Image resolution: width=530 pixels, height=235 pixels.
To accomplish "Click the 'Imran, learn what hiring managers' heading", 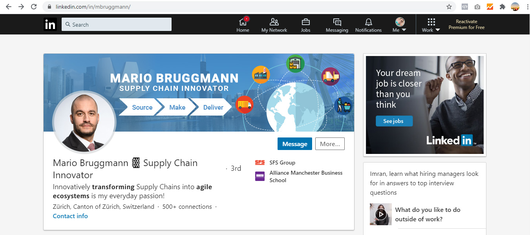I will [424, 183].
